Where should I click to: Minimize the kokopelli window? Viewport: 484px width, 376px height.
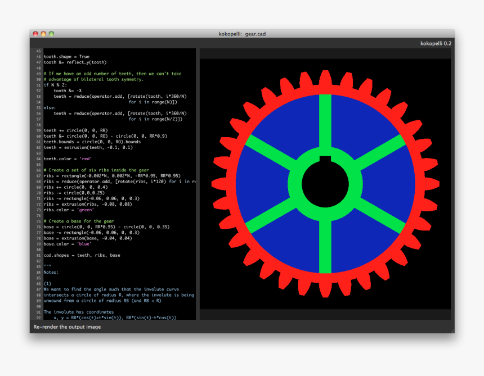coord(43,34)
